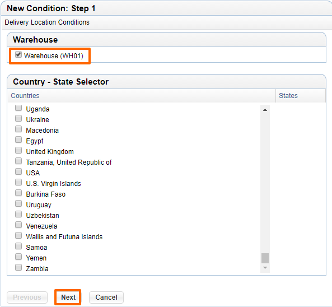Click the Next button

68,297
